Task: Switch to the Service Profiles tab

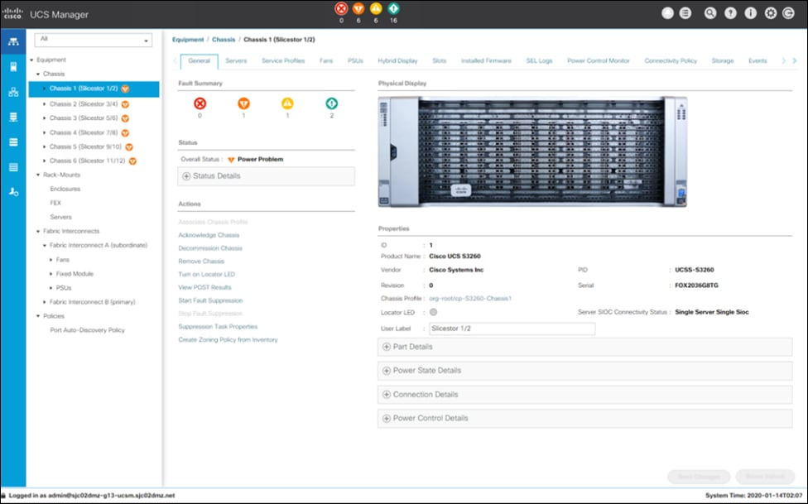Action: coord(283,60)
